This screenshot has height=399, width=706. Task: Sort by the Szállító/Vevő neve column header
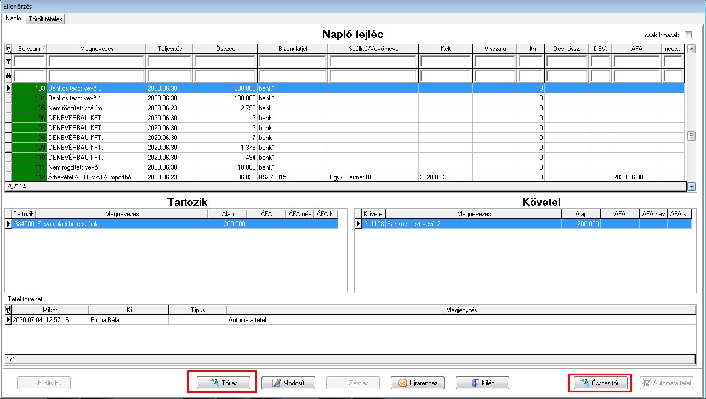373,49
